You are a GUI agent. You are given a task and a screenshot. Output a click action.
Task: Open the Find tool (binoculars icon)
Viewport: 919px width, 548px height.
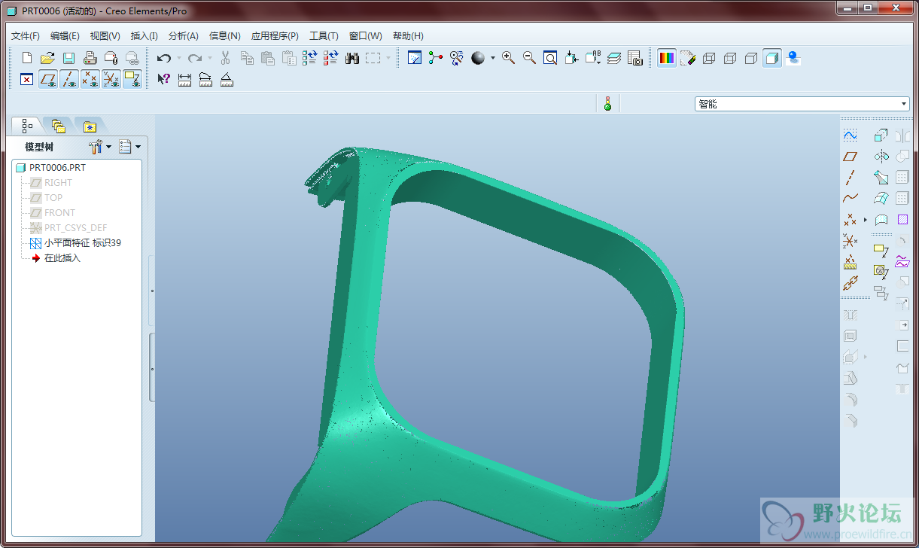point(352,58)
